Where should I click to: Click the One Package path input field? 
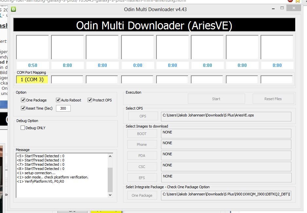[226, 195]
